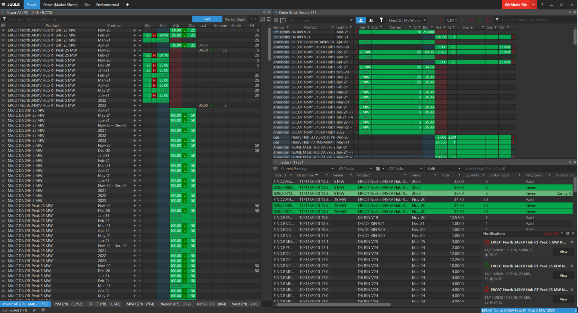This screenshot has width=578, height=313.
Task: Add a new workspace tab
Action: point(127,5)
